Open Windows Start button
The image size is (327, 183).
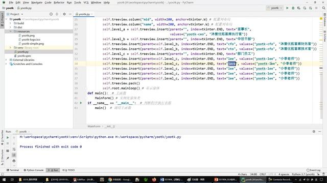pyautogui.click(x=4, y=179)
